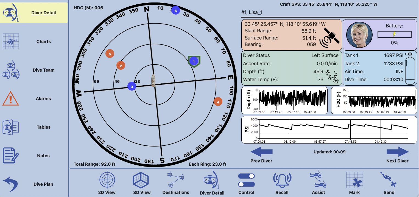The height and width of the screenshot is (197, 419).
Task: Click the Tank 1 value 1697 PSI
Action: (393, 55)
